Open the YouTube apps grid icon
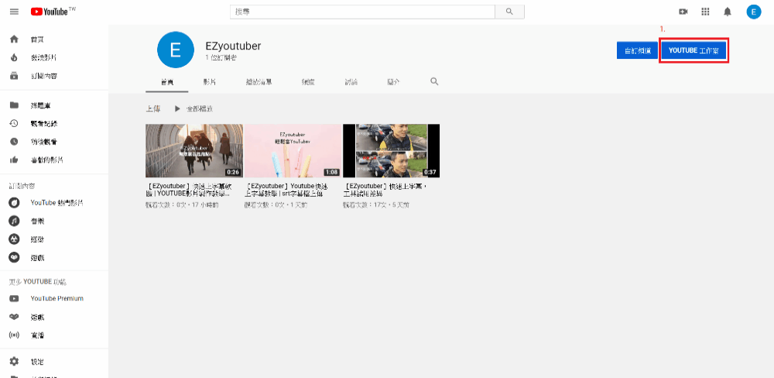Viewport: 774px width, 378px height. [x=705, y=12]
